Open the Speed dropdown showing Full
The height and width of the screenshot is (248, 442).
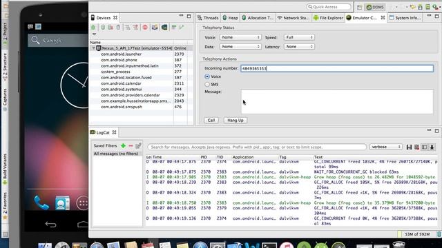click(x=299, y=37)
